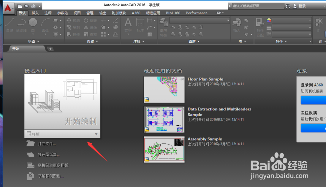
Task: Choose the Rectangle tool in the draw panel
Action: (55, 21)
